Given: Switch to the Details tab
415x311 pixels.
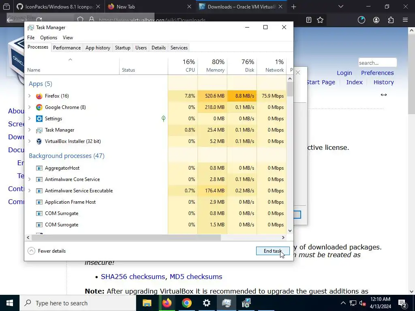Looking at the screenshot, I should (x=158, y=48).
